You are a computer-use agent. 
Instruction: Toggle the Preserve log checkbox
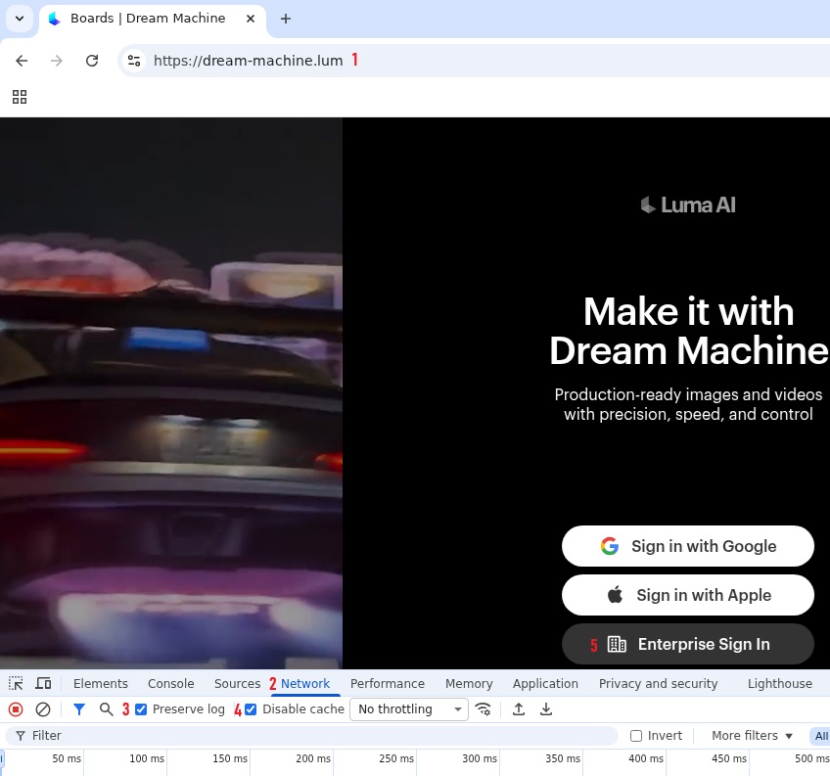coord(141,709)
